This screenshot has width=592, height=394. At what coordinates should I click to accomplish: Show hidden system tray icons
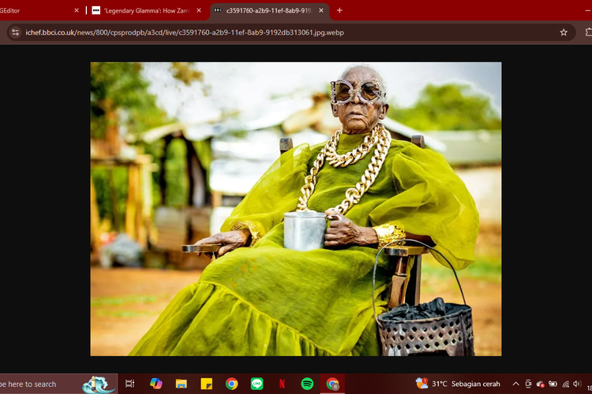point(515,384)
